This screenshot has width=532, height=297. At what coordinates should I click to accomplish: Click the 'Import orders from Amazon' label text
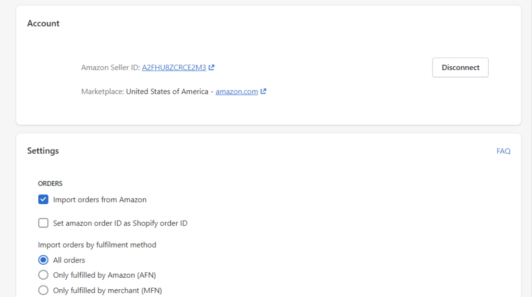(100, 199)
